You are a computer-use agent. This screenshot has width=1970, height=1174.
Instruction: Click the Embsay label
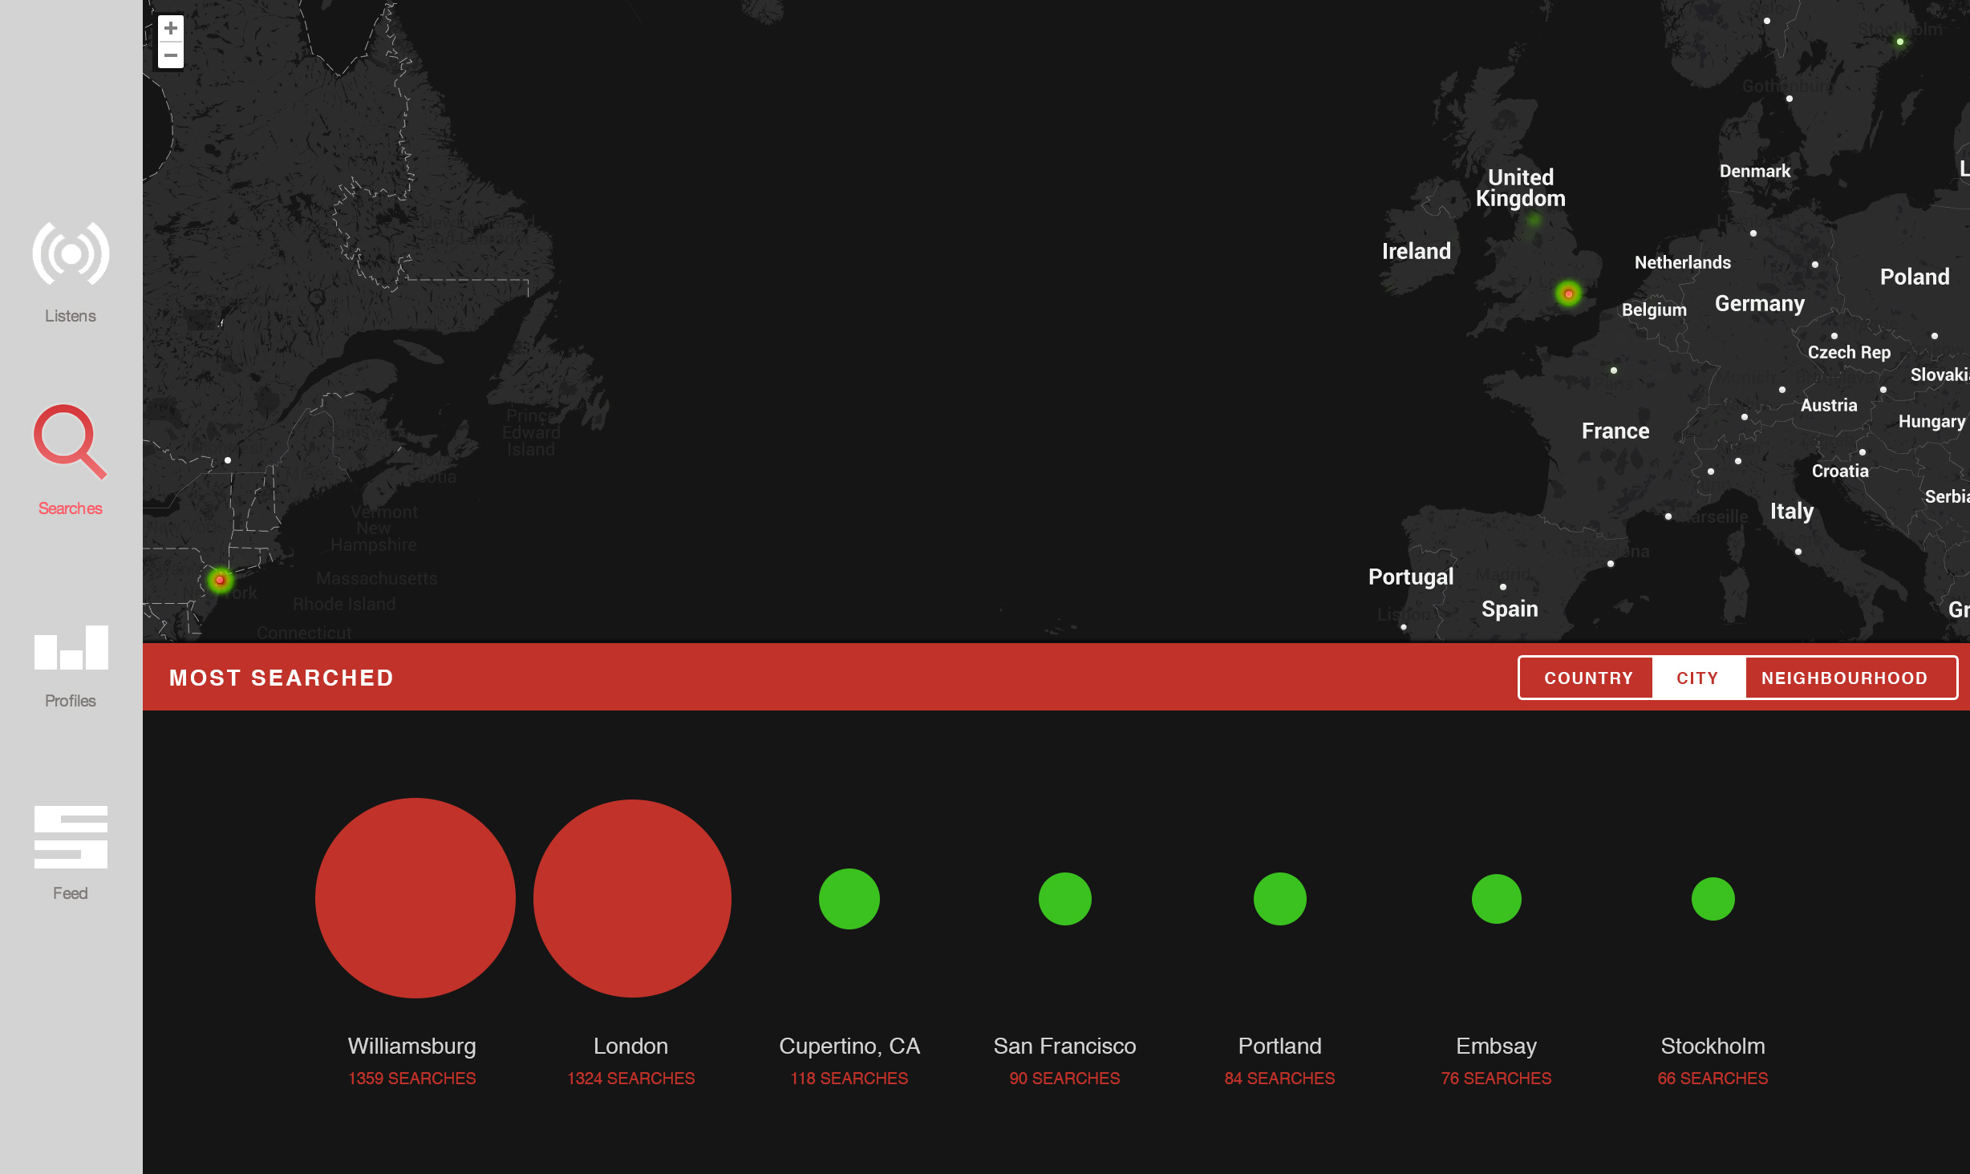tap(1497, 1046)
